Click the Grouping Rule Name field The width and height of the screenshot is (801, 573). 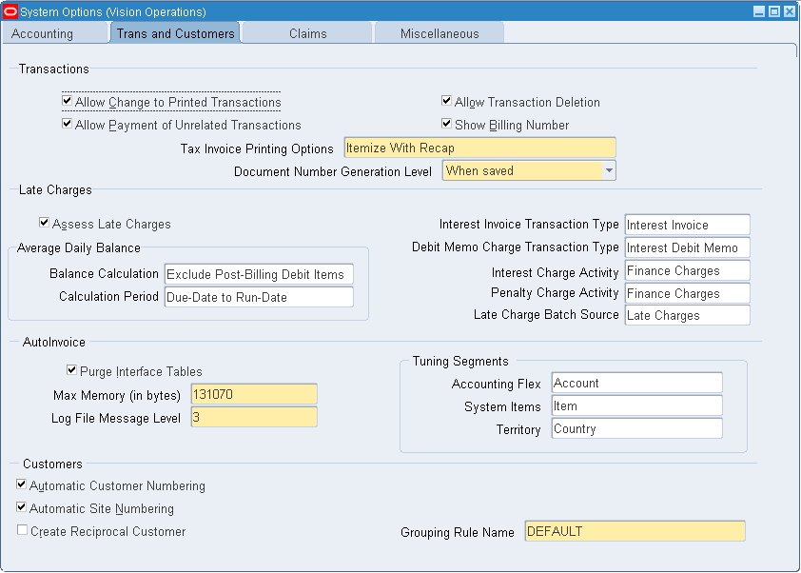coord(635,531)
